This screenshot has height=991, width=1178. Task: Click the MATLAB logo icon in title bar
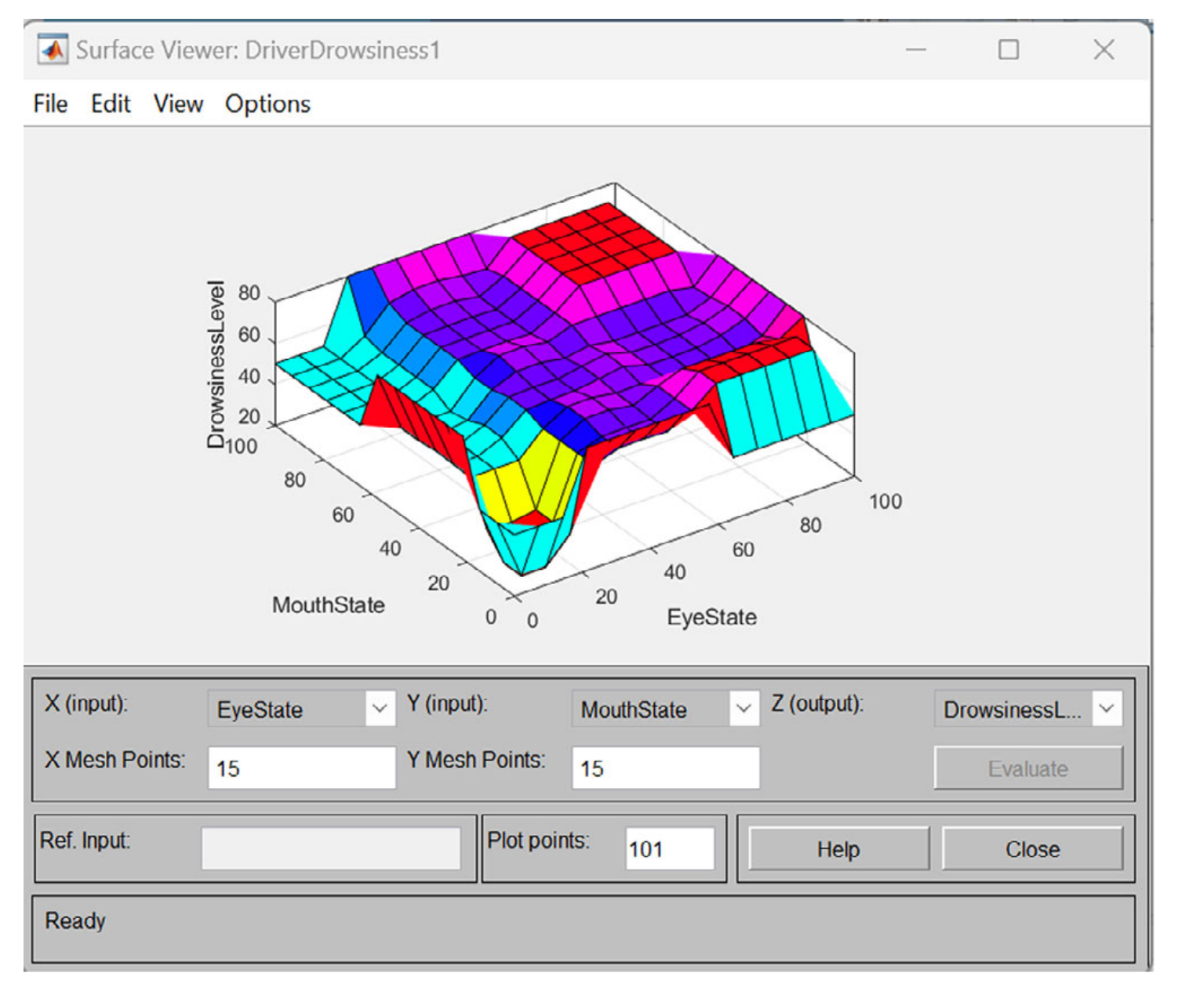[x=53, y=50]
